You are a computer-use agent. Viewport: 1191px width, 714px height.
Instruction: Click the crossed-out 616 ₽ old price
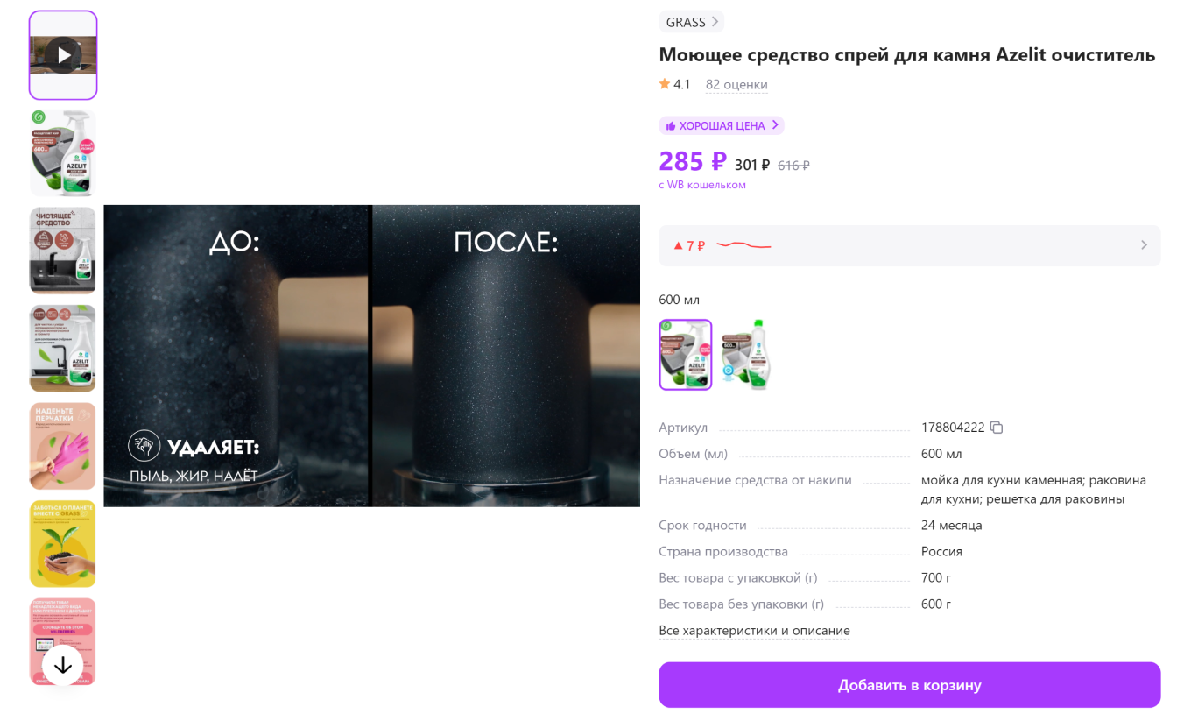pos(793,165)
